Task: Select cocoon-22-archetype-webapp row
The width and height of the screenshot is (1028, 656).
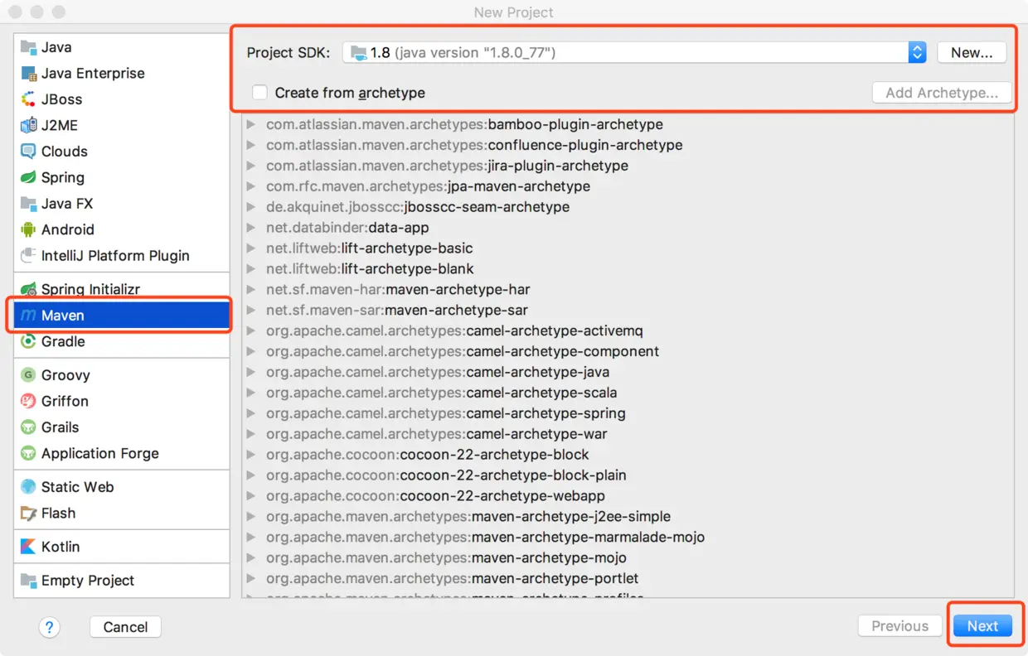Action: click(628, 496)
